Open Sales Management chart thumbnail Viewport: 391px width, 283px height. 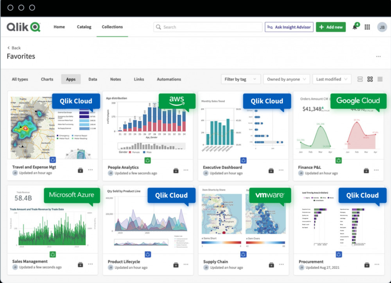click(x=52, y=219)
